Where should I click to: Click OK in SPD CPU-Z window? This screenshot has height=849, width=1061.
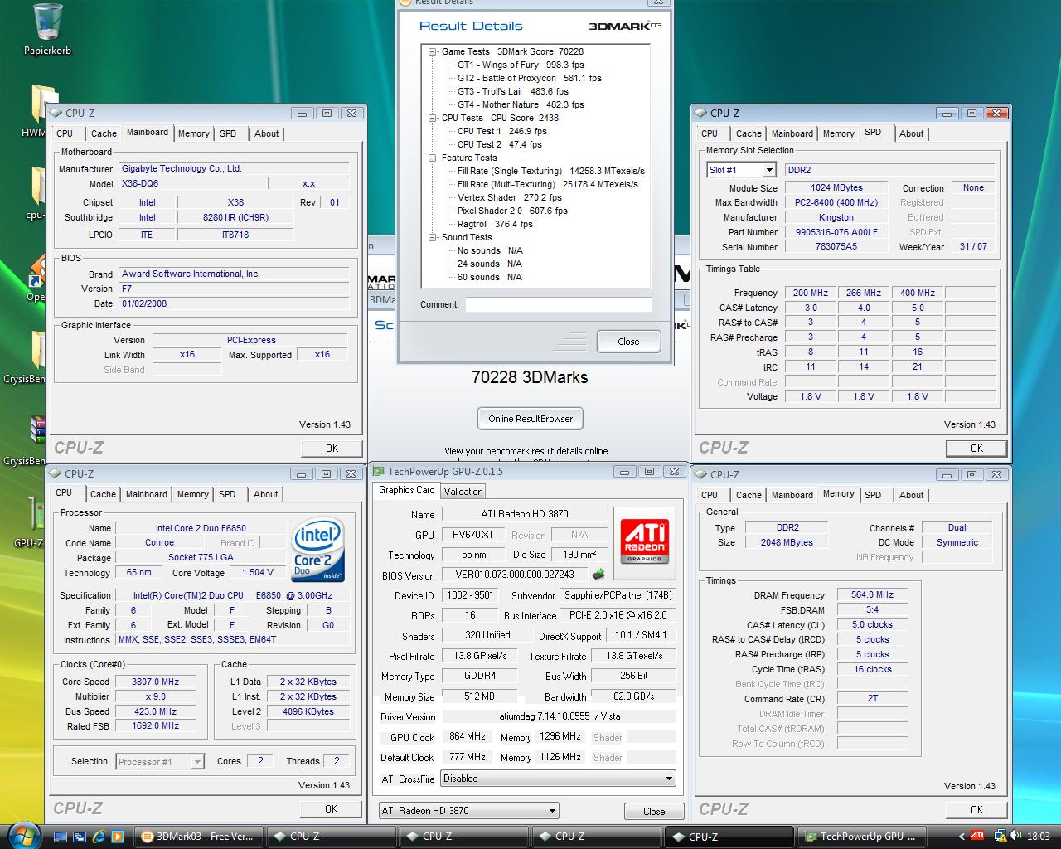pos(976,448)
